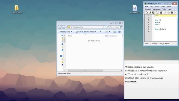Screen dimensions: 179x101
Task: Click the Open file folder icon in the editor
Action: [x=150, y=12]
